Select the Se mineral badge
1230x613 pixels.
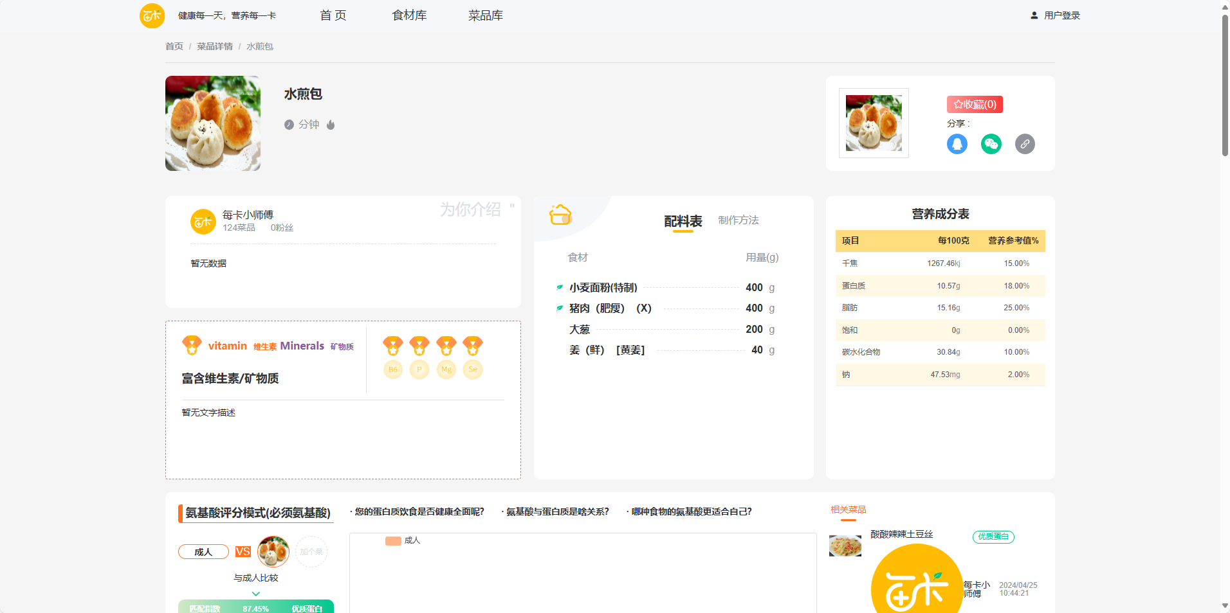click(x=472, y=369)
